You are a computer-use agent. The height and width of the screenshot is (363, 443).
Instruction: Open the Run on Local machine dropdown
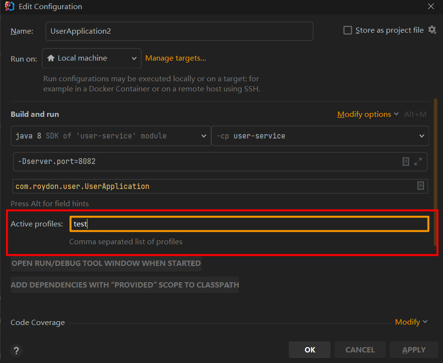(92, 58)
